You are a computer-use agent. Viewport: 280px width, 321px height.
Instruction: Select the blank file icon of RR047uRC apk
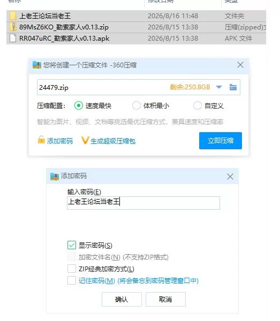13,39
